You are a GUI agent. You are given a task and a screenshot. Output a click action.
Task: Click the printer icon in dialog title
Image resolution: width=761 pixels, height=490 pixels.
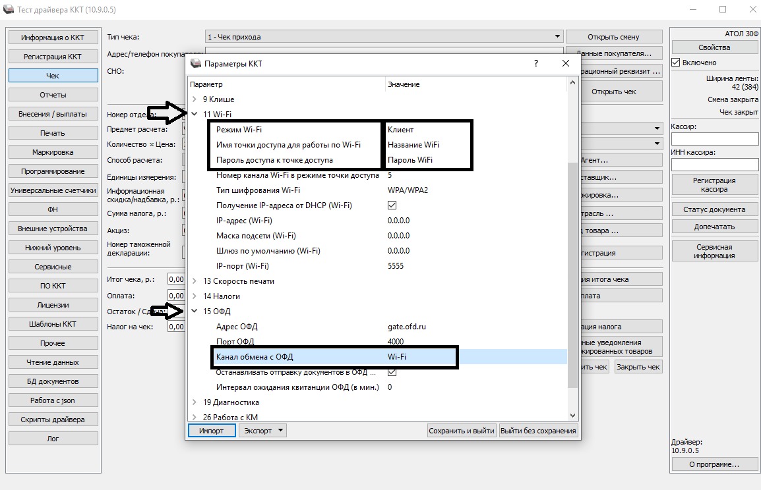coord(195,64)
